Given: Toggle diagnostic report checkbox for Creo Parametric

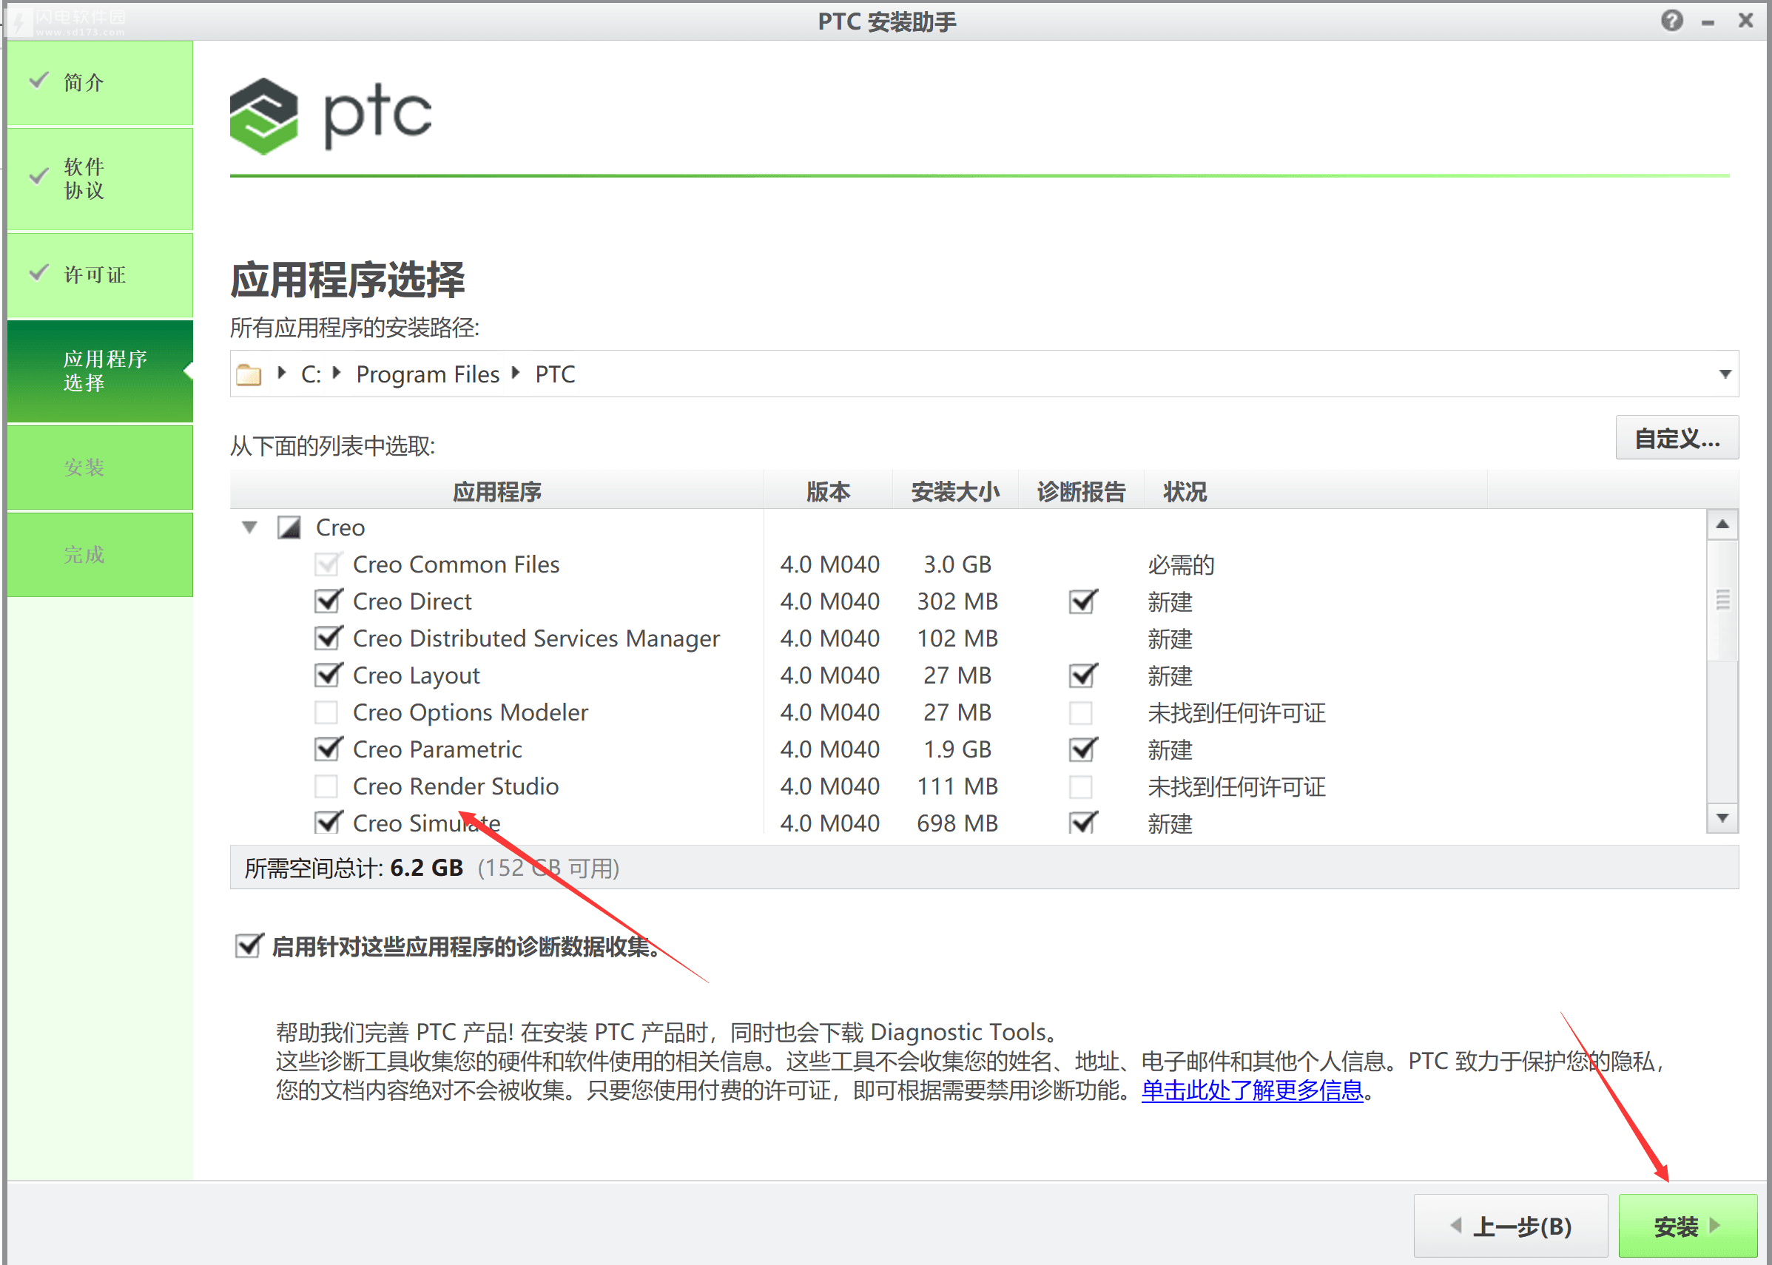Looking at the screenshot, I should coord(1081,749).
